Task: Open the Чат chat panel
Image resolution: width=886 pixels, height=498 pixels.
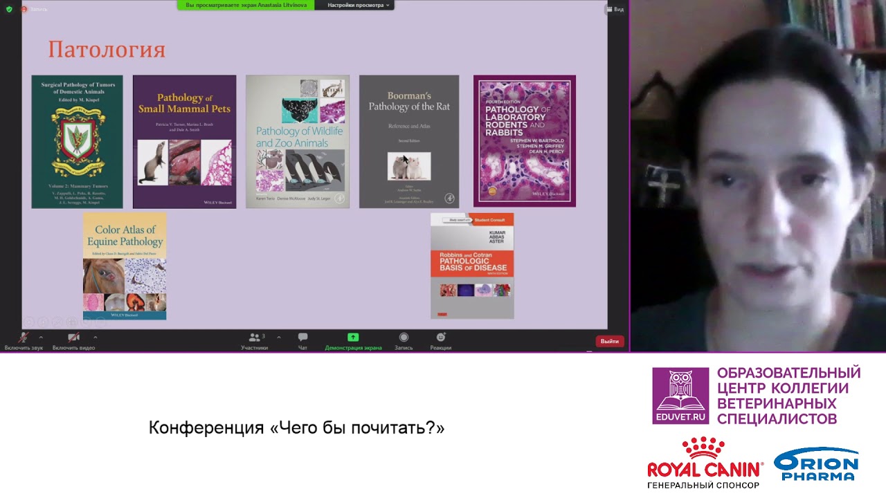Action: 302,341
